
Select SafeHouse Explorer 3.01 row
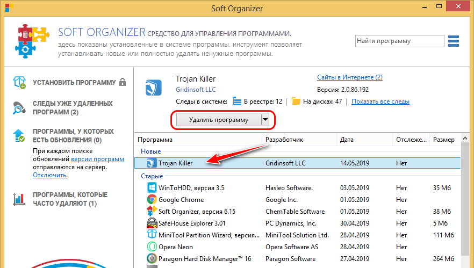tap(298, 223)
